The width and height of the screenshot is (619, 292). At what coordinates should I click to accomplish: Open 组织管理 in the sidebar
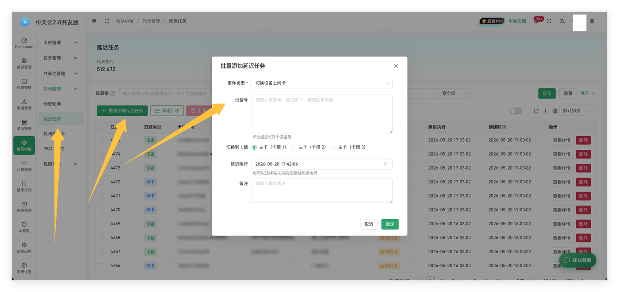click(x=24, y=64)
